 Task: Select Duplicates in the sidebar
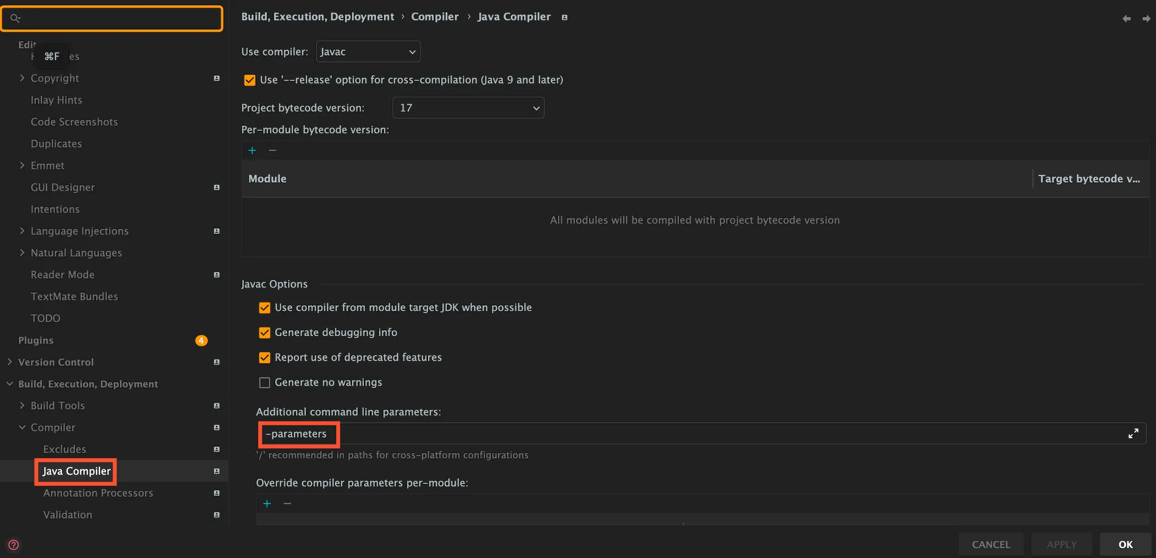(x=56, y=144)
